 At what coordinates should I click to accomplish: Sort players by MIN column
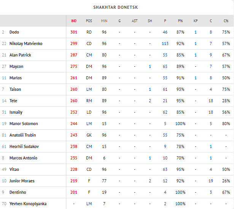point(104,21)
